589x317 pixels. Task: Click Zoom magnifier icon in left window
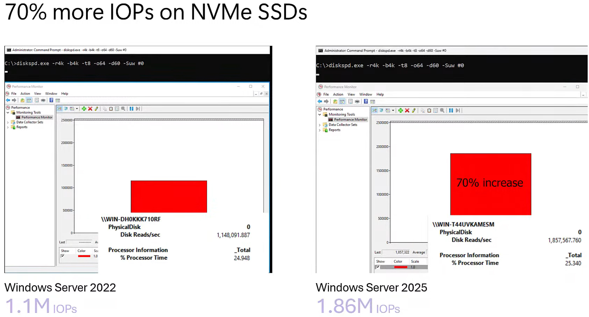coord(123,109)
